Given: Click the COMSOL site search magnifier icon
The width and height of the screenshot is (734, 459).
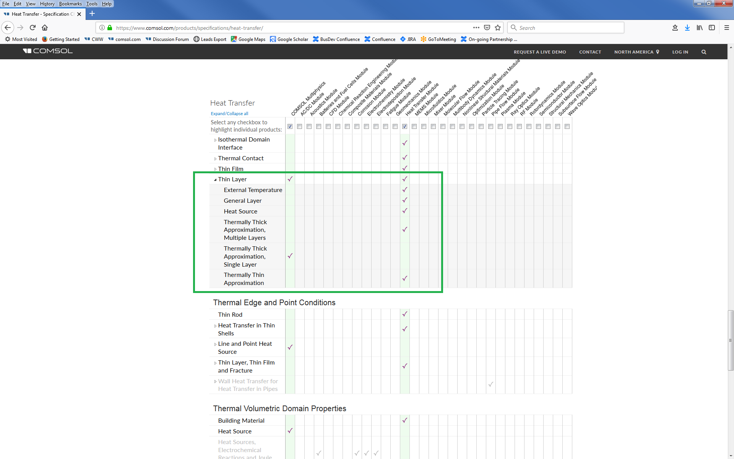Looking at the screenshot, I should tap(703, 52).
